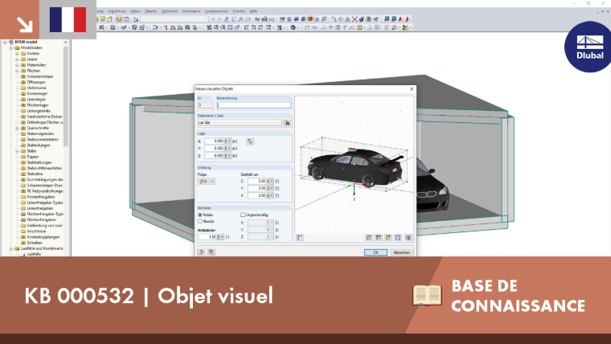
Task: Select the Relativ radio button
Action: coord(200,215)
